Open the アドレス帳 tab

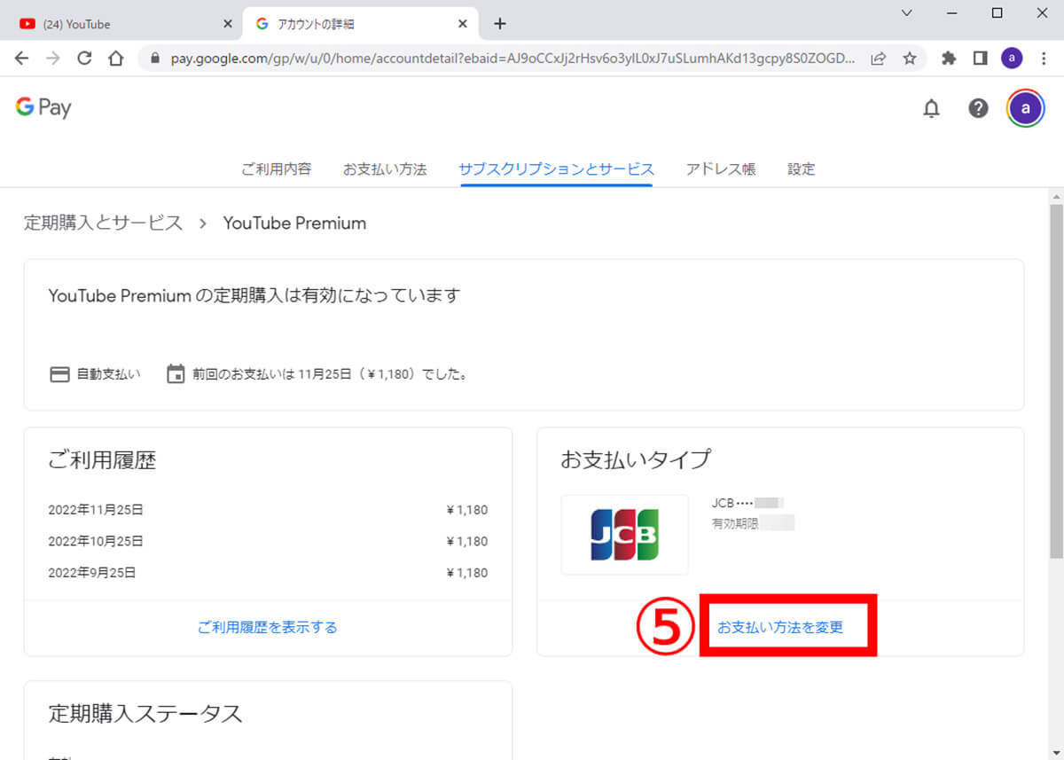721,168
